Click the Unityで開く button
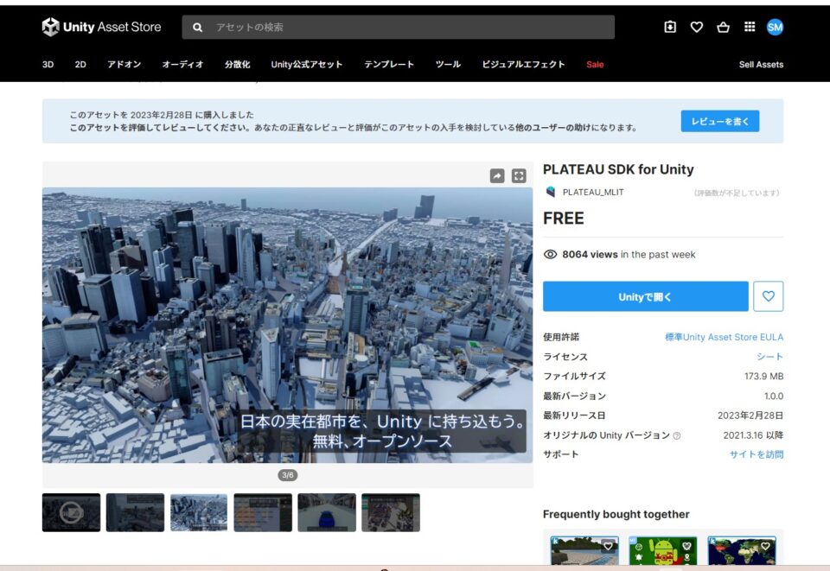 644,295
